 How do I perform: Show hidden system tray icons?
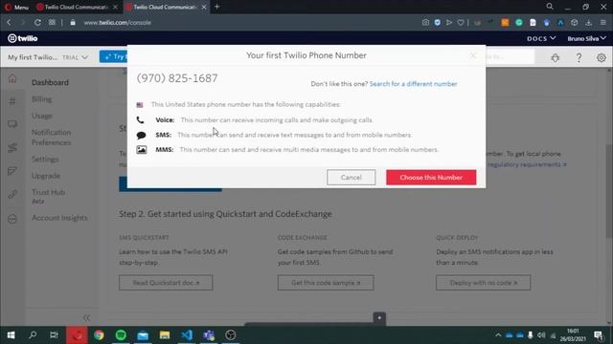498,335
